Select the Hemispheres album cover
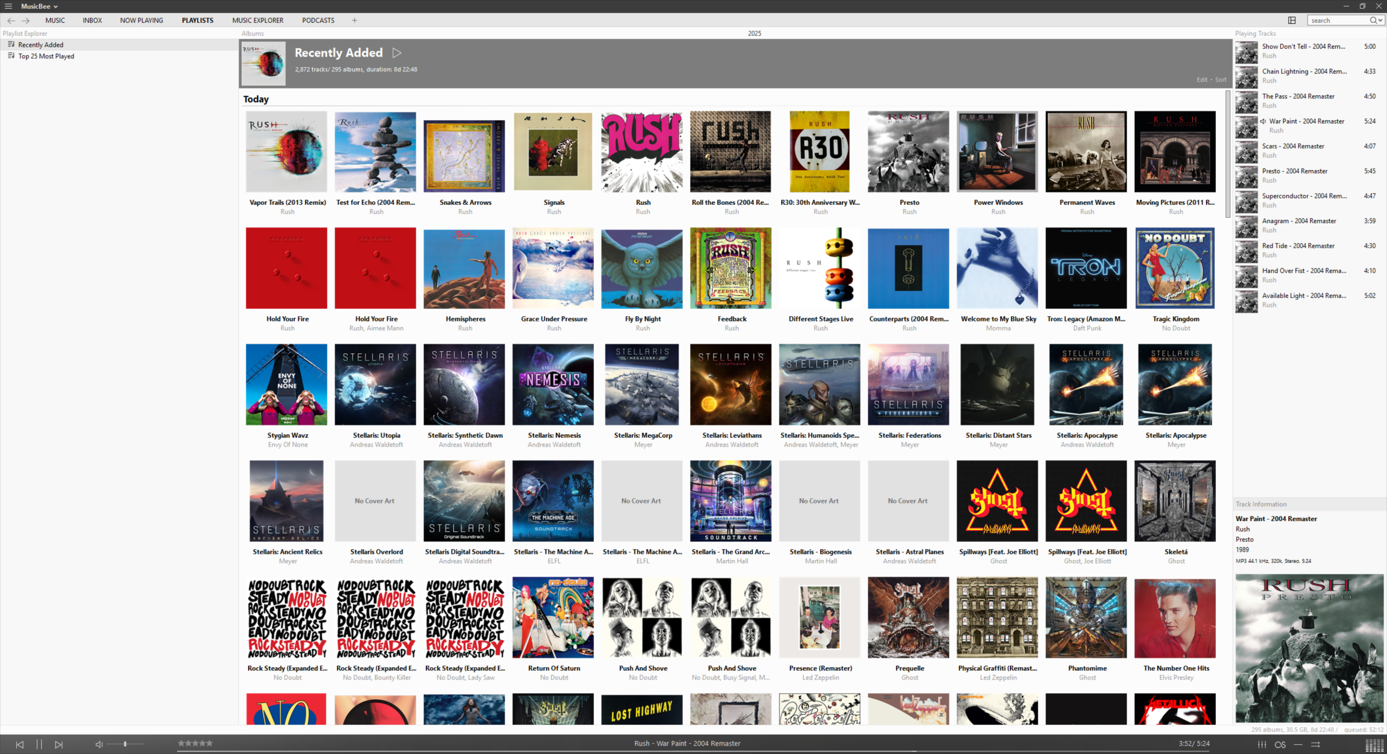Screen dimensions: 1387x754 [x=464, y=269]
